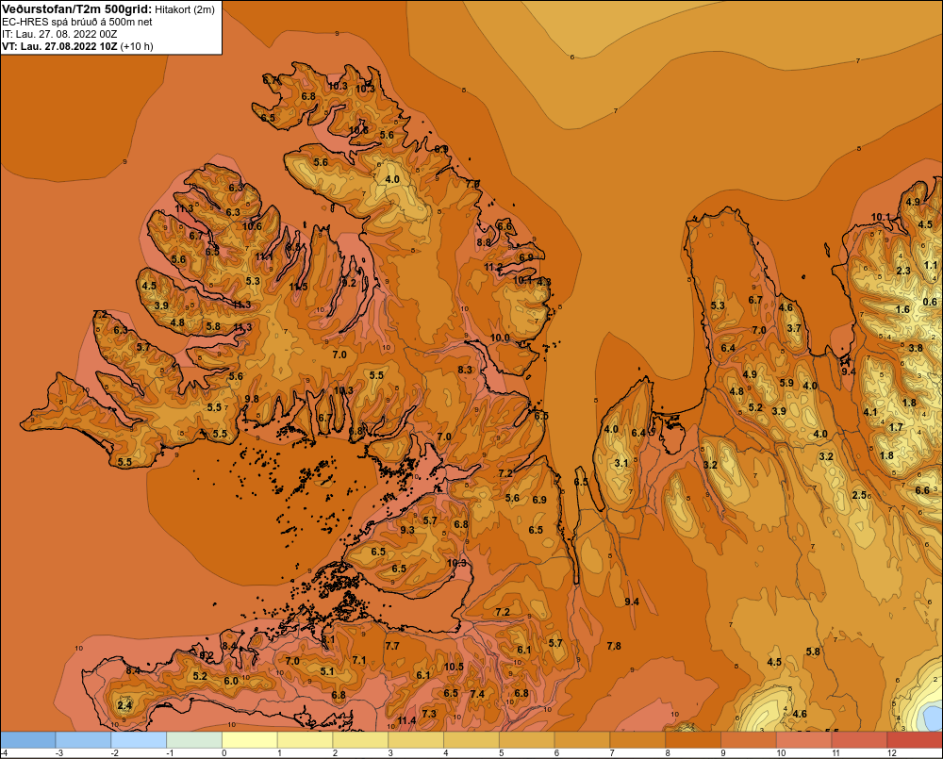This screenshot has width=943, height=759.
Task: Click the '6.0' temperature label
Action: 232,681
